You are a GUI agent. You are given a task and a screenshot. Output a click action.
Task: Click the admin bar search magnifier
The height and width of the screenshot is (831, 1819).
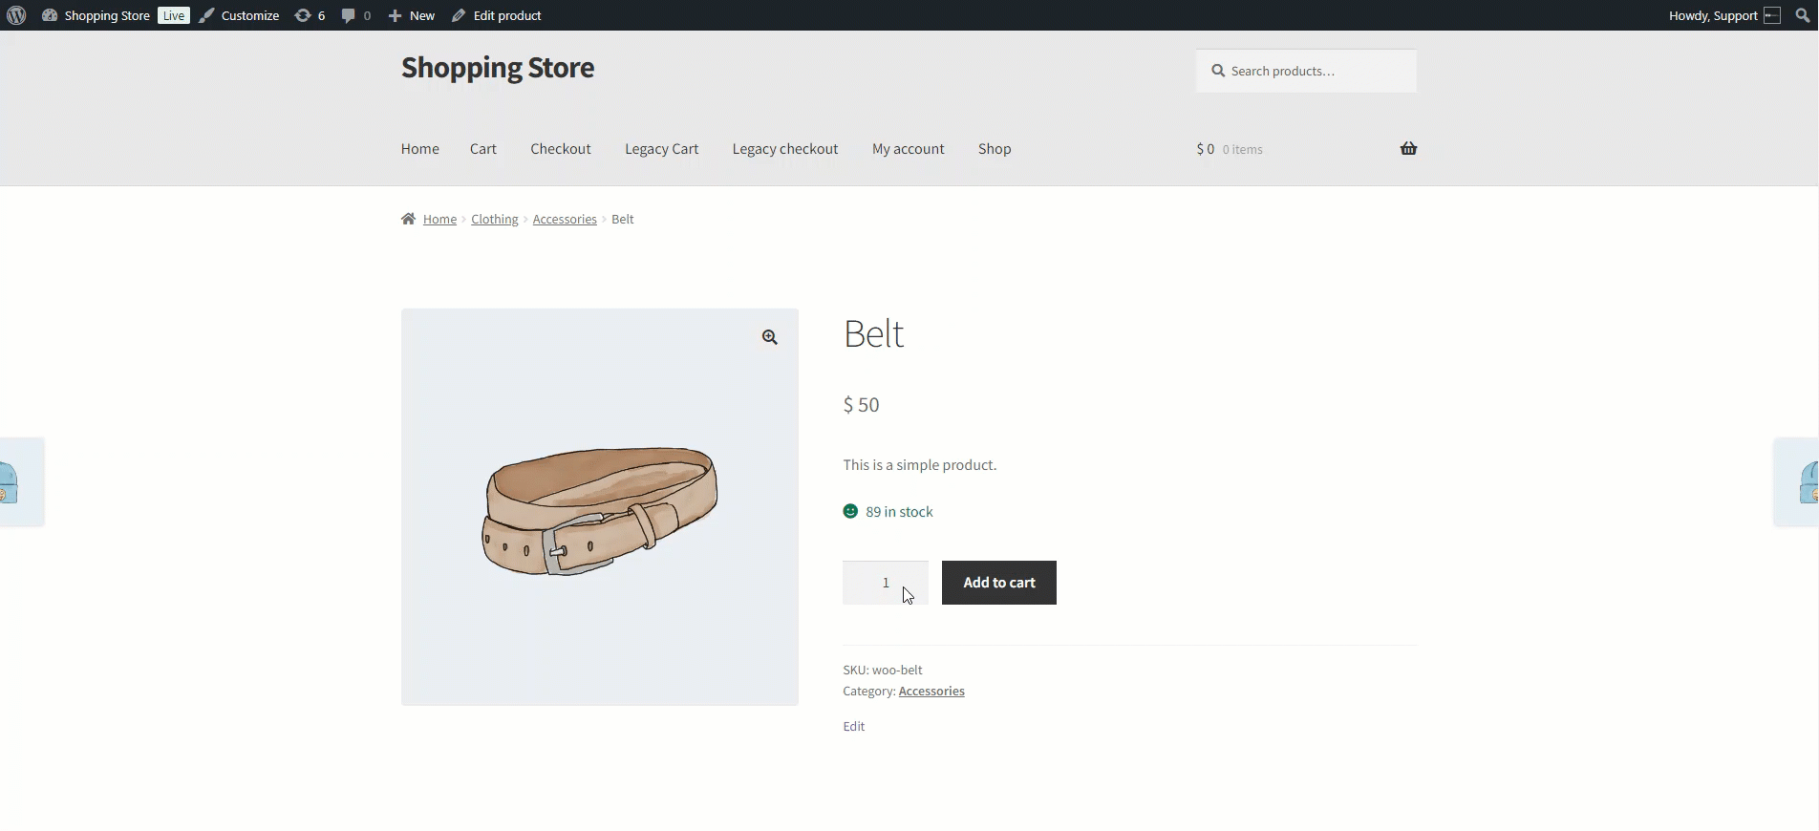(1802, 15)
